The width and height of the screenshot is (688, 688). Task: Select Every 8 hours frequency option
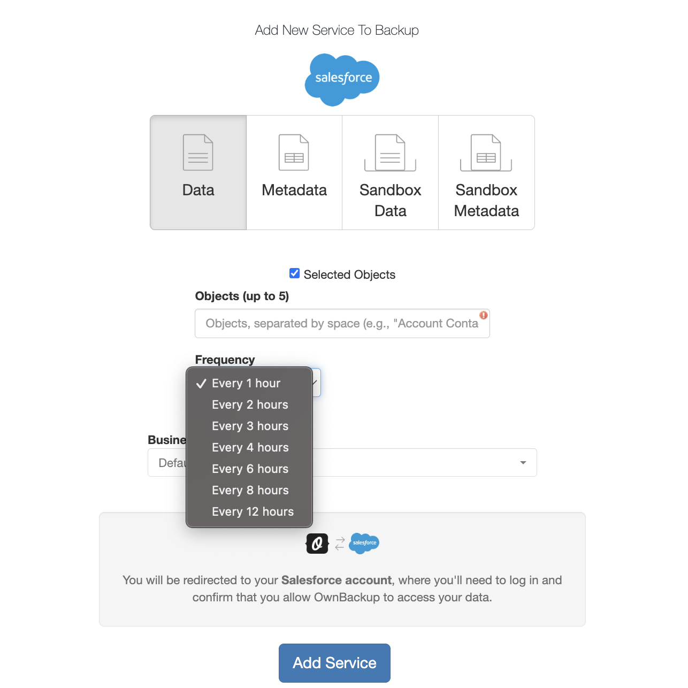click(249, 490)
